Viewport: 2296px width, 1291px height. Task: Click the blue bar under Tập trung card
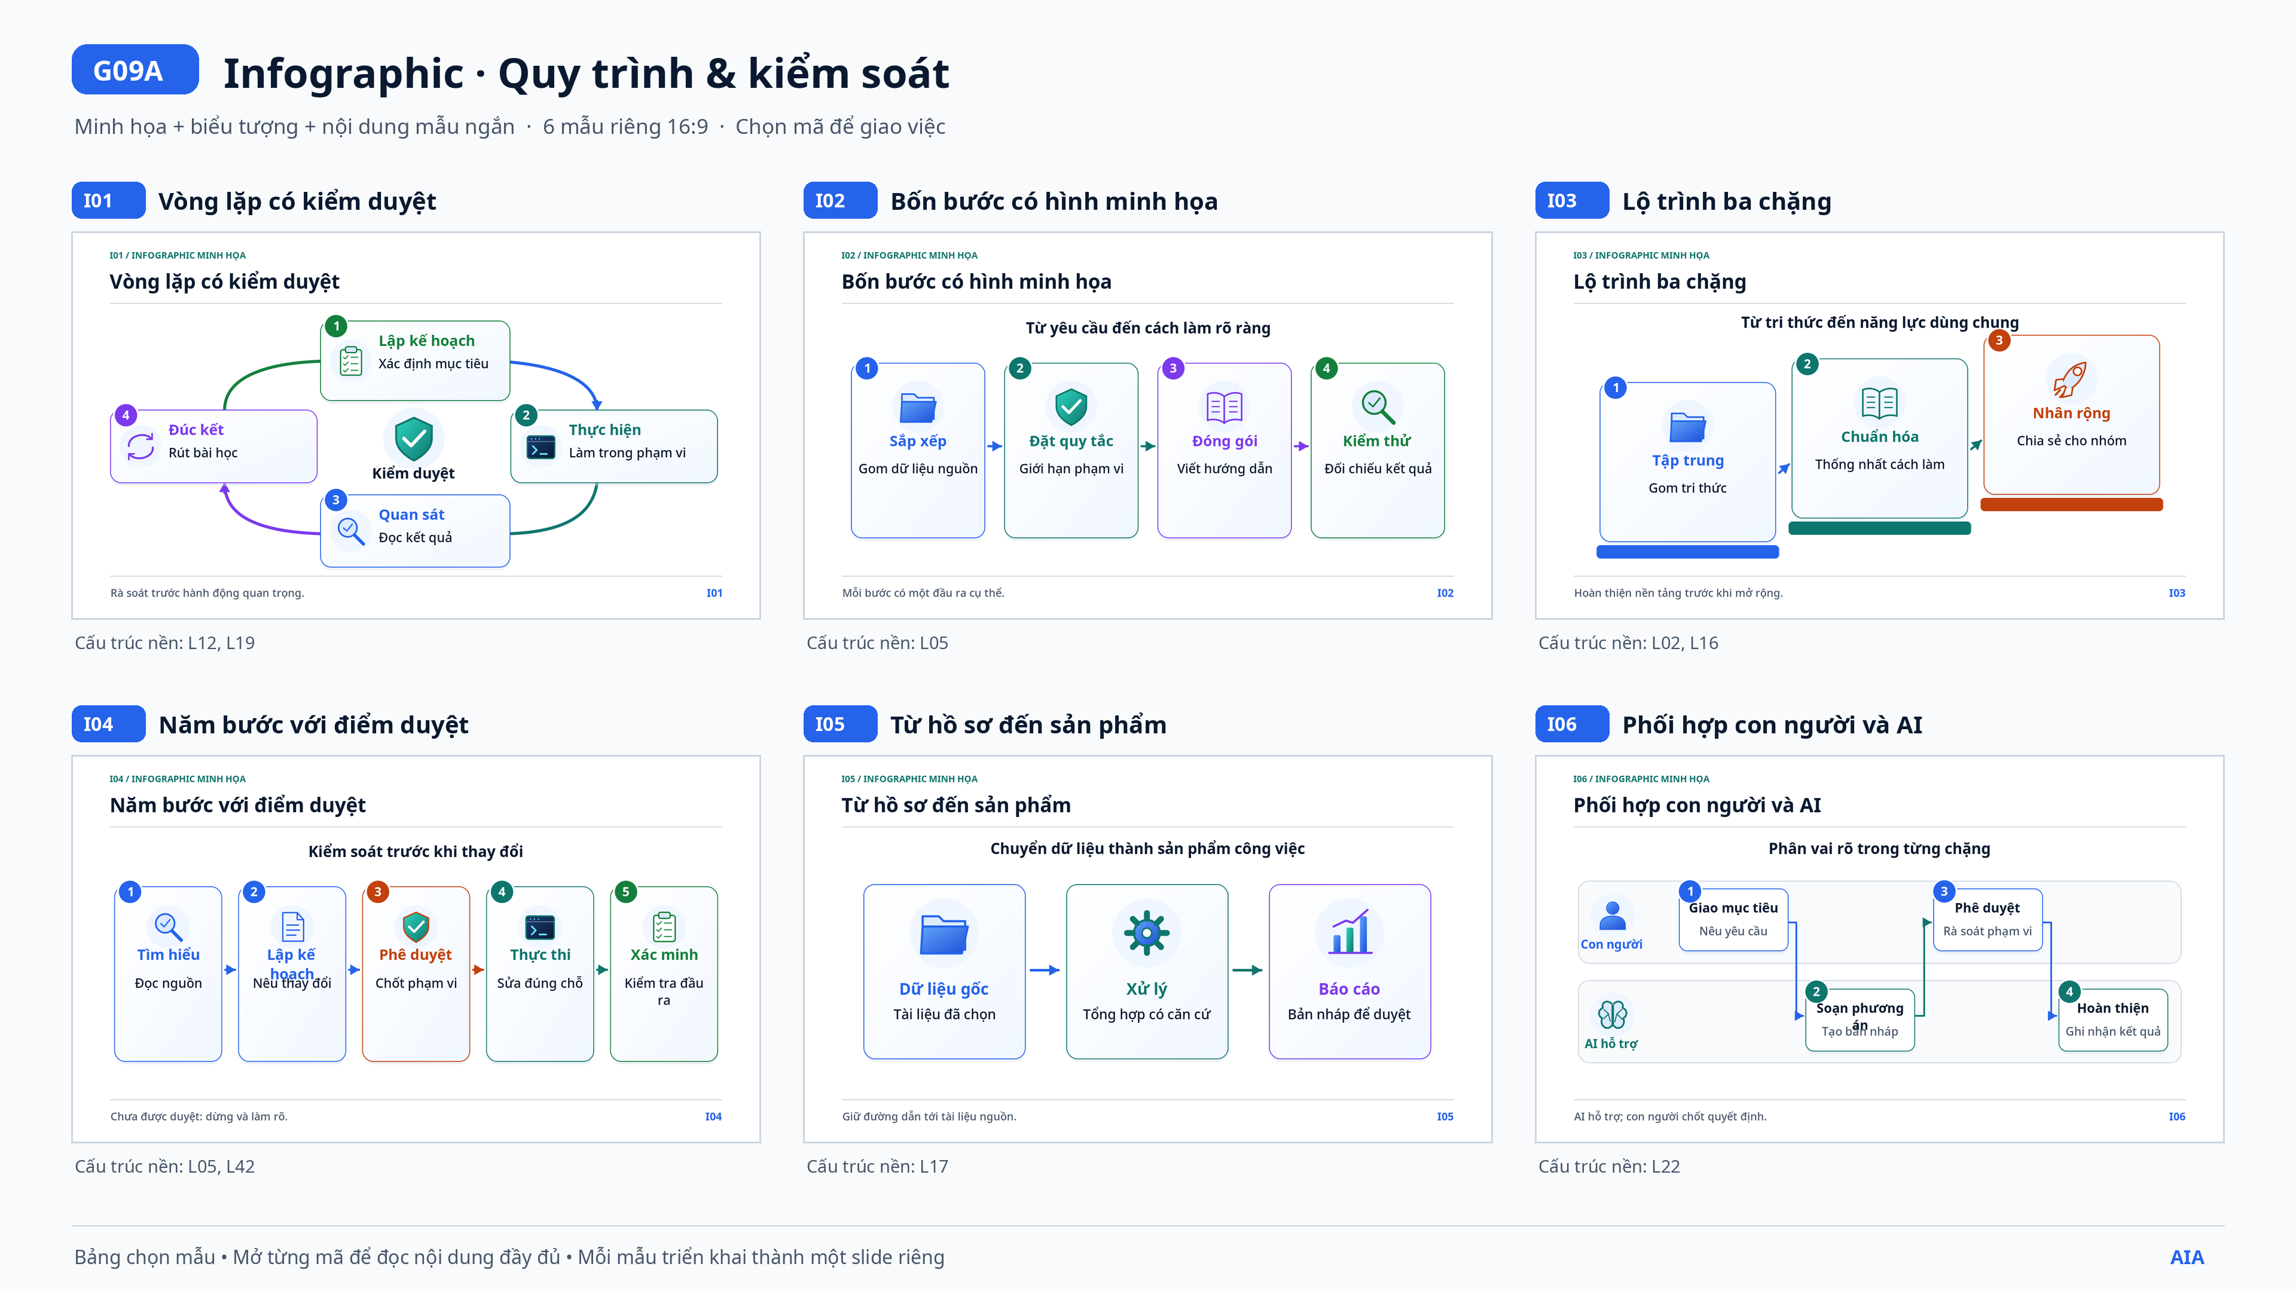(1687, 552)
